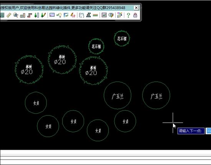
Task: Click the light bulb area icon
Action: tap(59, 15)
